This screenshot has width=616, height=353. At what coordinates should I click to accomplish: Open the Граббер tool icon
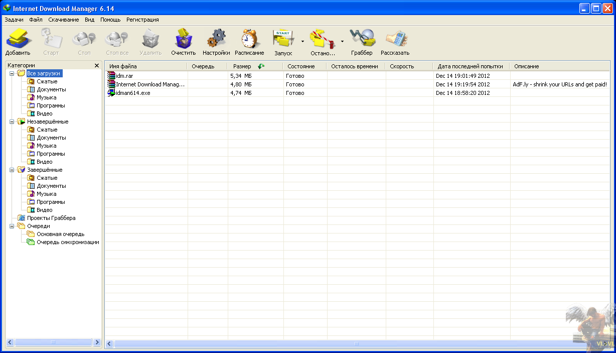click(362, 39)
